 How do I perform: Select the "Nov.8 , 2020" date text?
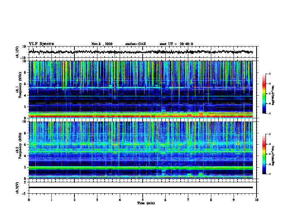102,44
